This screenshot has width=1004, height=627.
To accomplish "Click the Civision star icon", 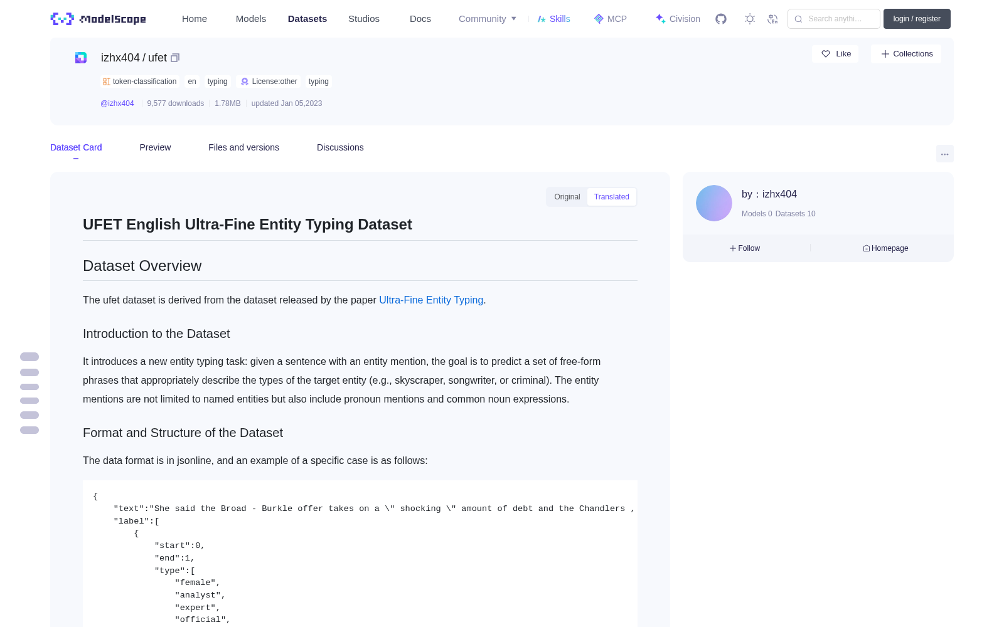I will (660, 19).
